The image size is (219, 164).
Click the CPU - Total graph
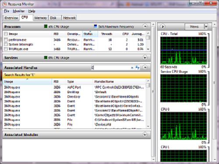(184, 50)
